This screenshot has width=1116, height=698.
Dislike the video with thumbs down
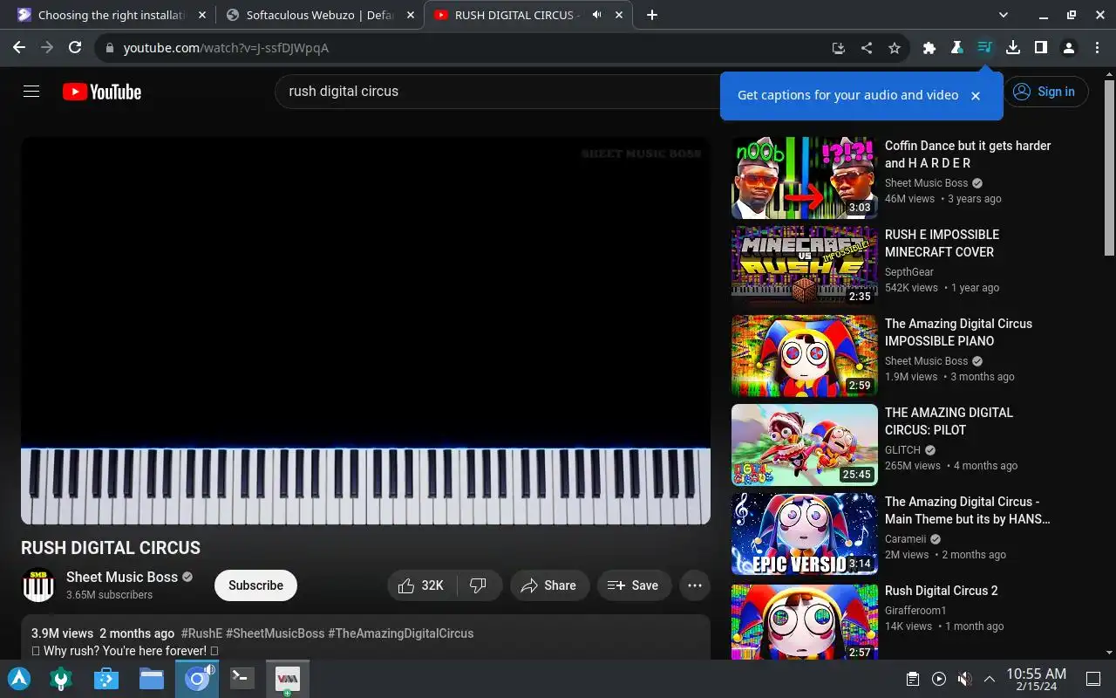[480, 585]
